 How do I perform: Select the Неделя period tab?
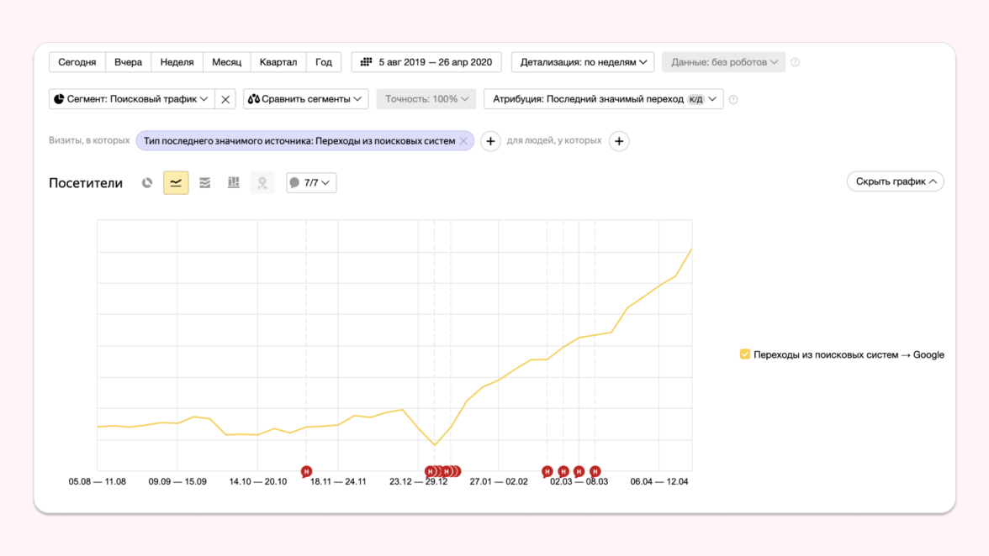tap(177, 62)
